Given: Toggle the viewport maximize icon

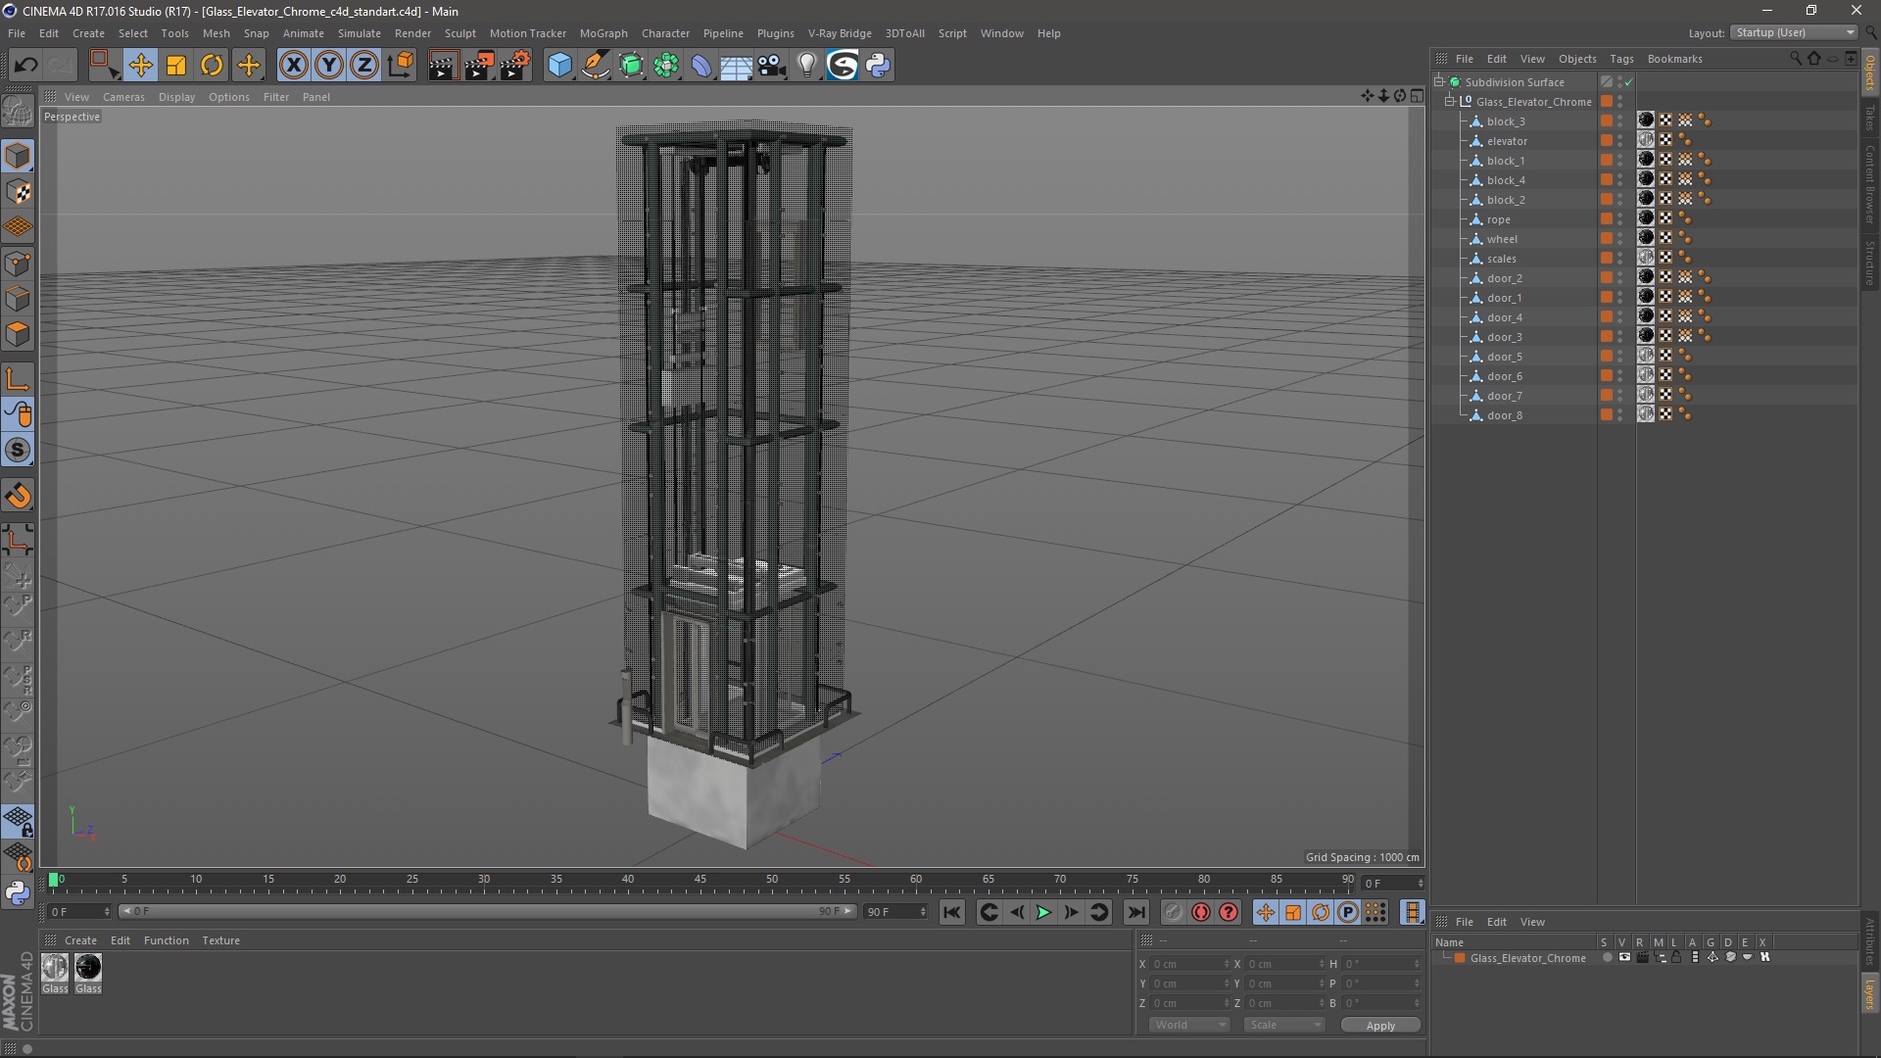Looking at the screenshot, I should 1417,96.
